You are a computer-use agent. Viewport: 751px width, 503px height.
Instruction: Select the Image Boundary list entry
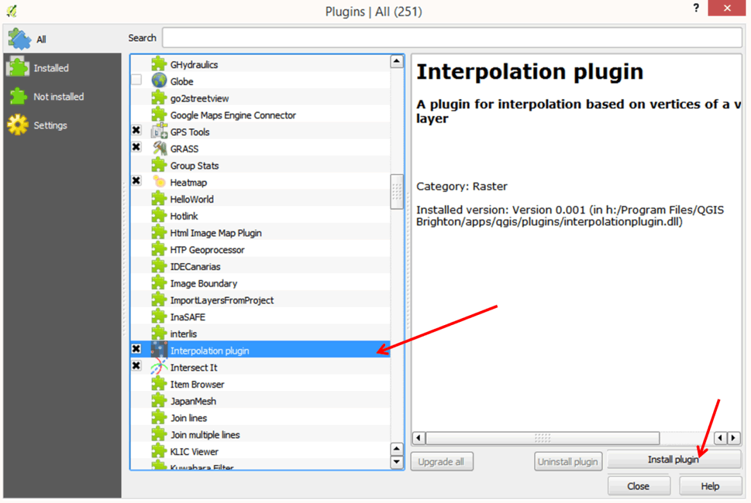pyautogui.click(x=261, y=283)
